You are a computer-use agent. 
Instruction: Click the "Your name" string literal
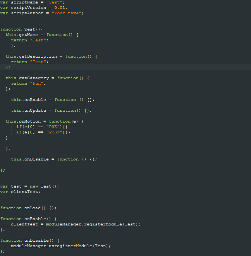(66, 13)
